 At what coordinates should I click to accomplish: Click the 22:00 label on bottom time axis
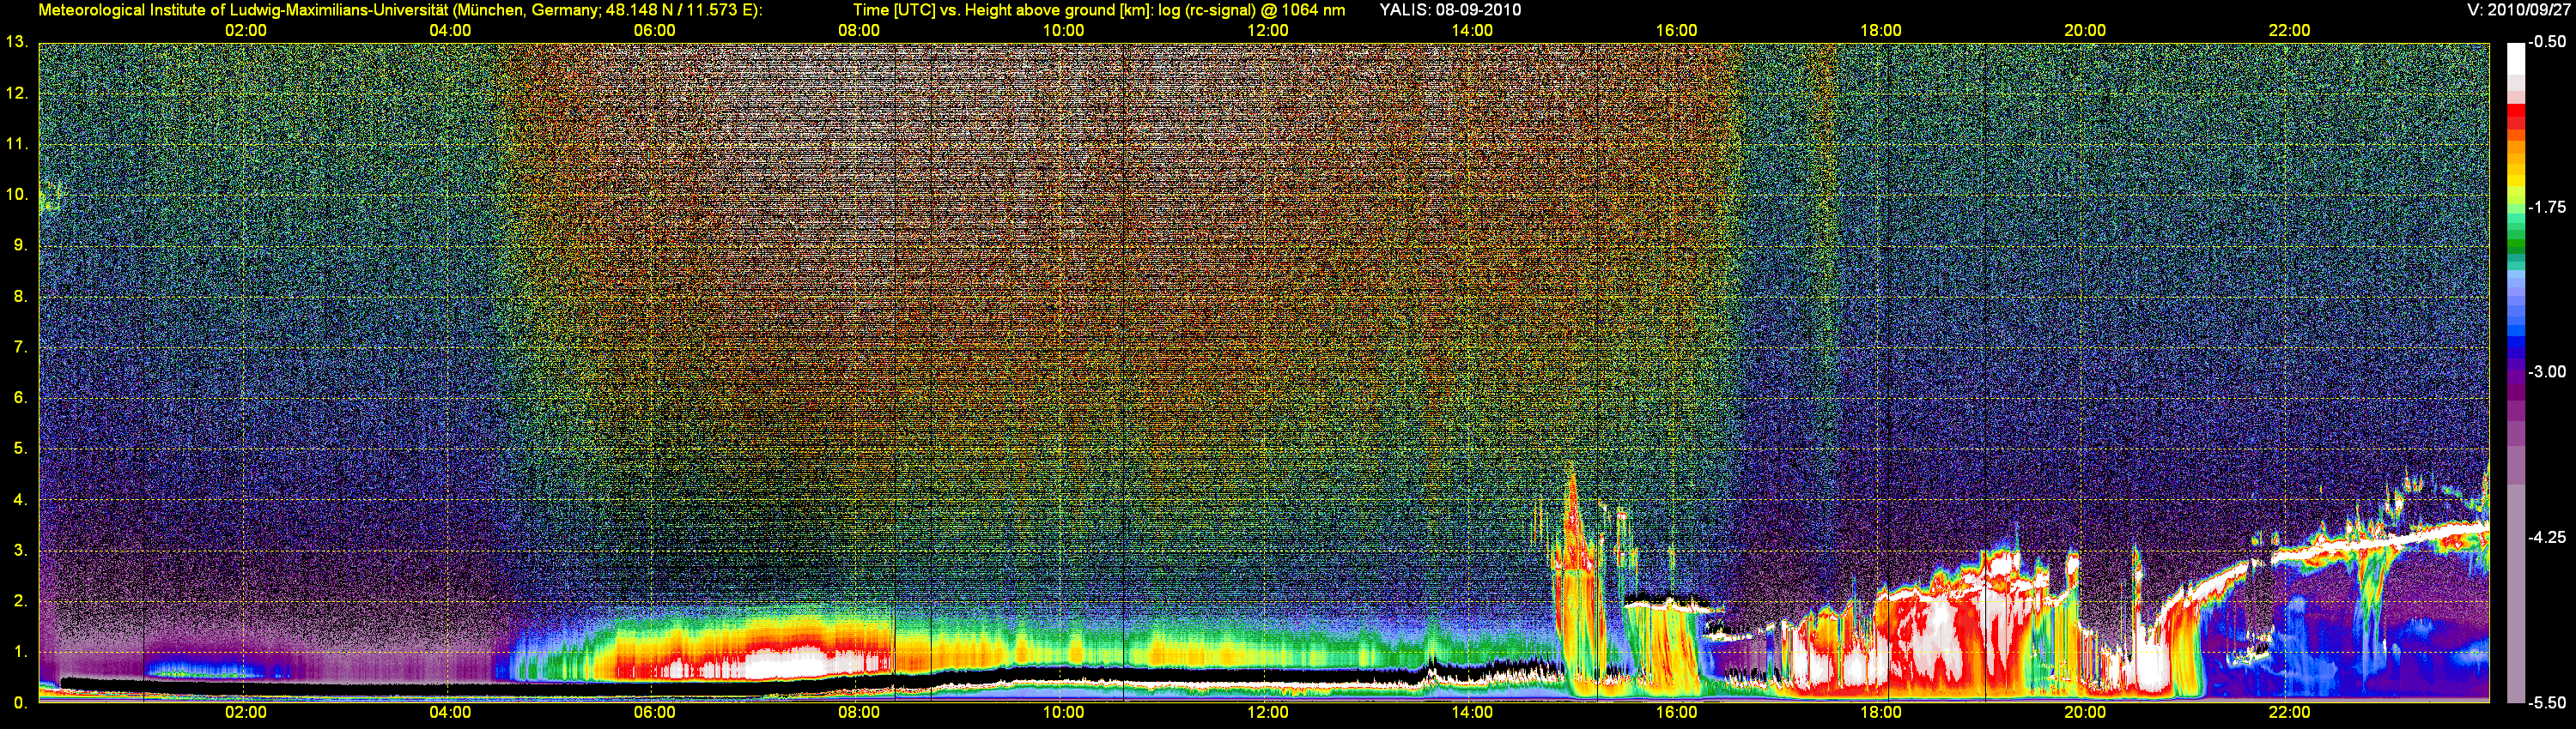pyautogui.click(x=2289, y=713)
